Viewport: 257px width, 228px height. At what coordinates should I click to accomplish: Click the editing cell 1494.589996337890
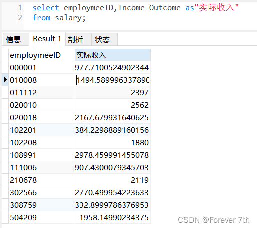(113, 80)
